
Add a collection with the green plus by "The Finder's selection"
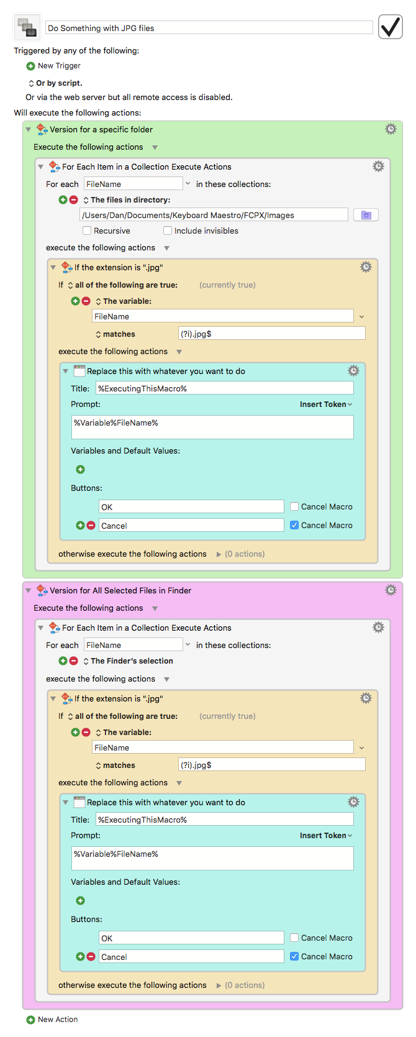coord(63,661)
